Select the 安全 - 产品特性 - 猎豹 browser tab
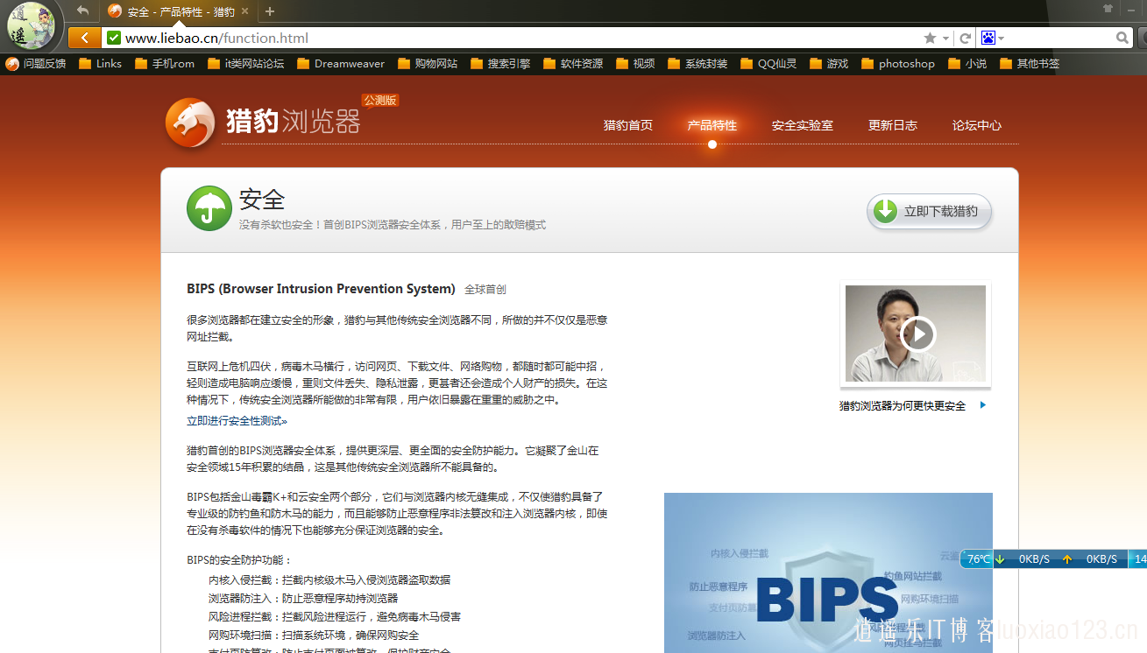 point(179,11)
